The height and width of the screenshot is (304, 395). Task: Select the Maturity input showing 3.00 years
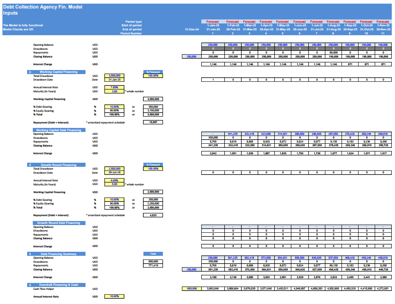115,91
